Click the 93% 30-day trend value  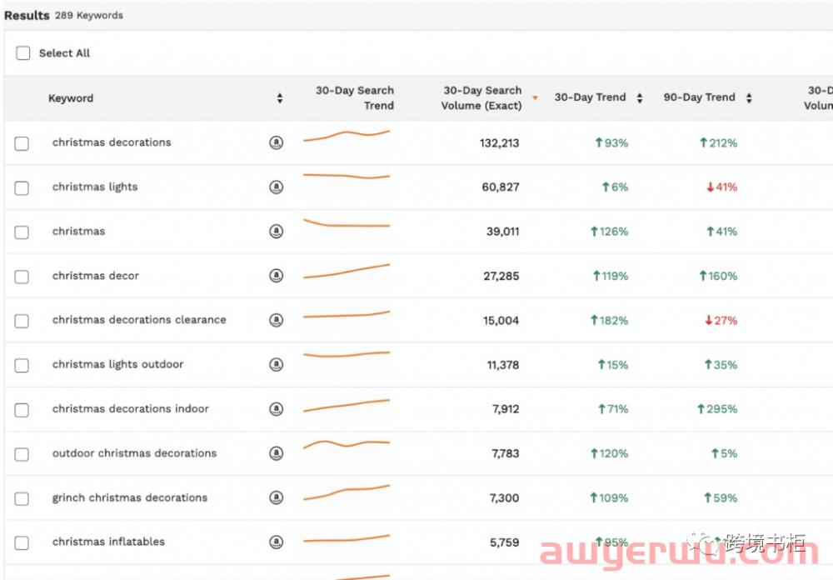click(x=611, y=143)
